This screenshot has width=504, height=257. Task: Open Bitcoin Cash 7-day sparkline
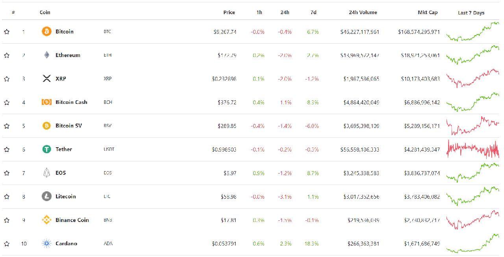472,102
